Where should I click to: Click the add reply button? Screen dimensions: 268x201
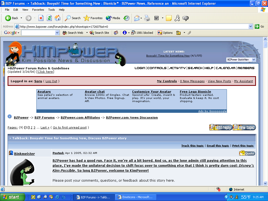tap(221, 127)
